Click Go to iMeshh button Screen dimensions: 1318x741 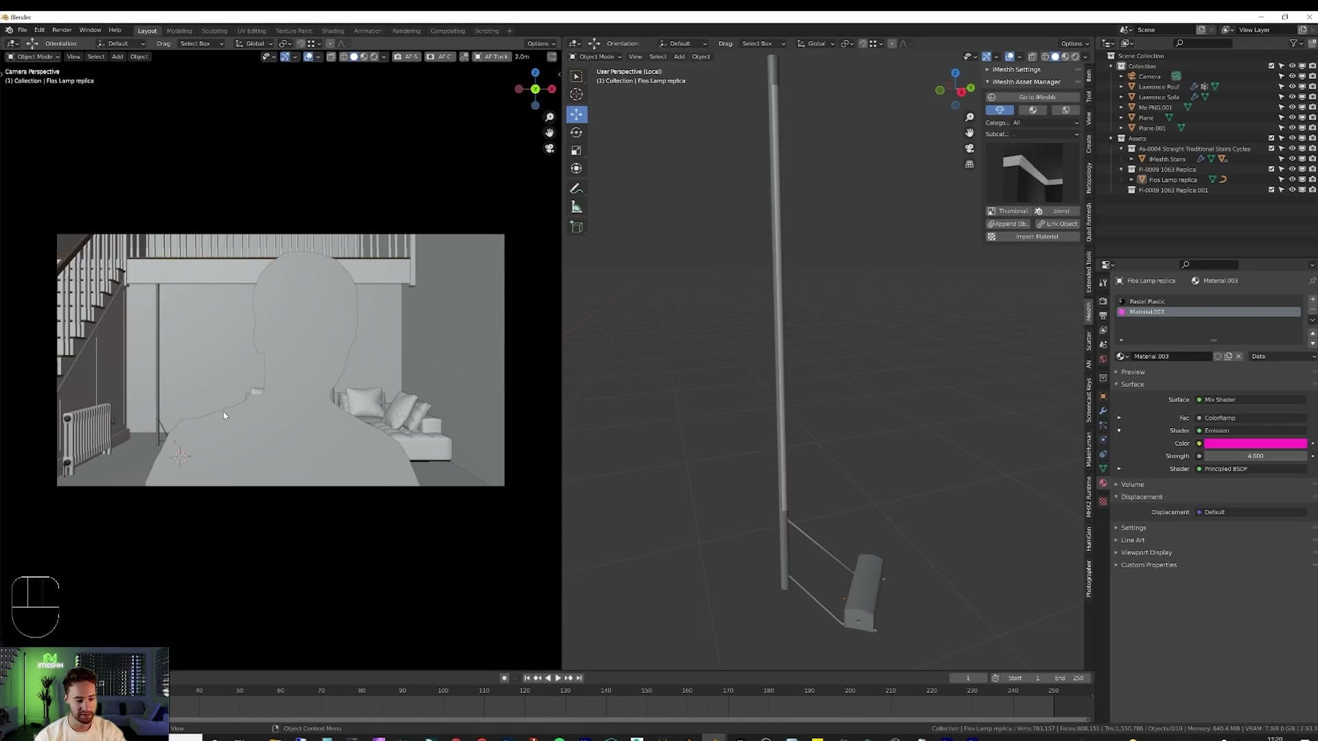coord(1032,97)
